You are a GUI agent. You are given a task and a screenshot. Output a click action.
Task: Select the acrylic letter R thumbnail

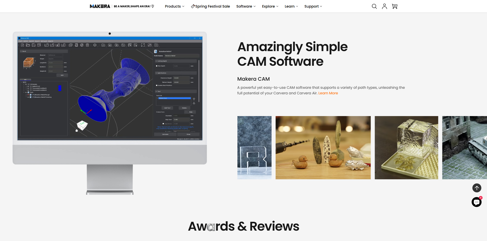click(x=254, y=148)
